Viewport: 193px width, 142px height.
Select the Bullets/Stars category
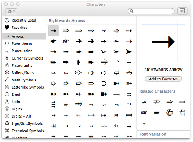point(24,73)
